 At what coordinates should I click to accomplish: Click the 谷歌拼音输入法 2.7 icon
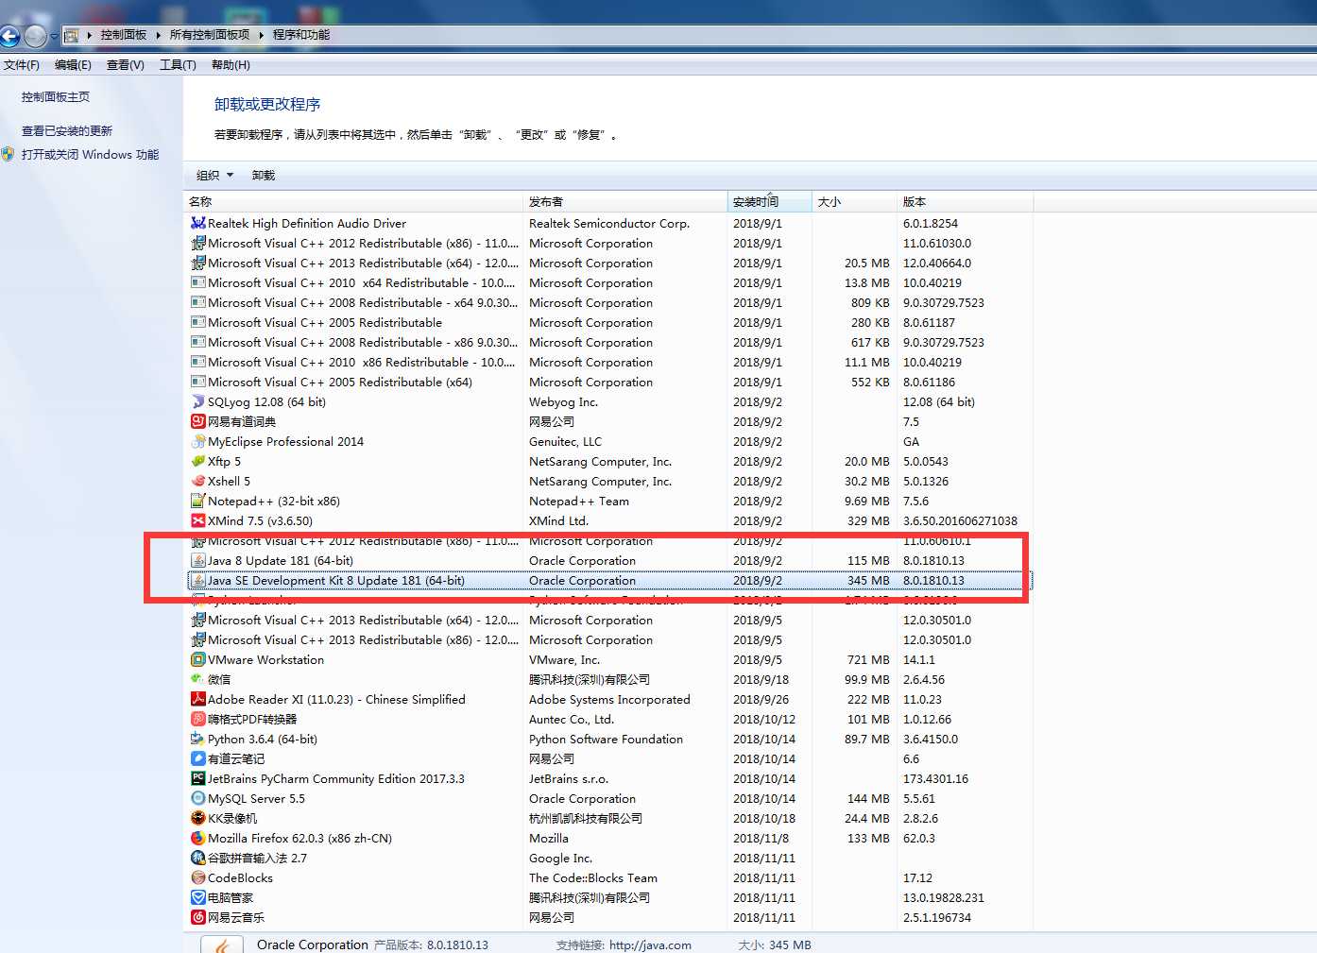pos(198,858)
